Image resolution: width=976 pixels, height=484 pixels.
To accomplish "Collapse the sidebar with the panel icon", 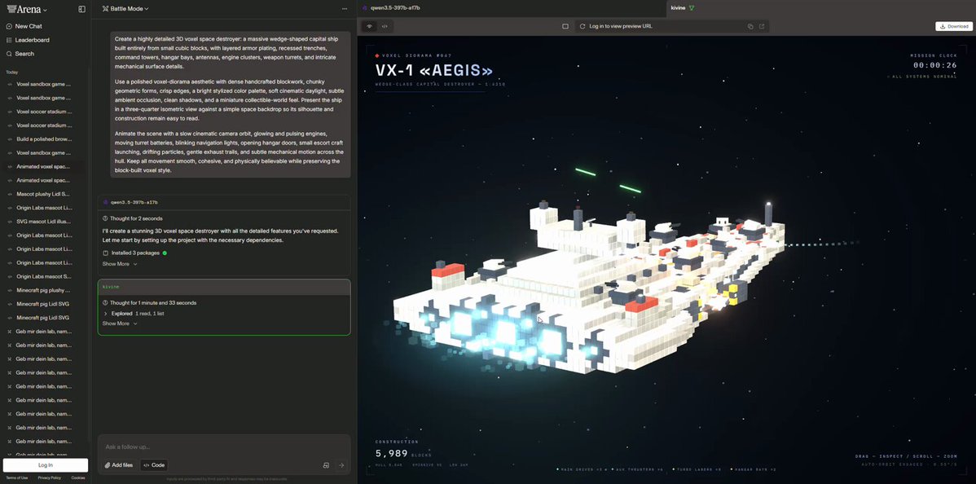I will 82,9.
